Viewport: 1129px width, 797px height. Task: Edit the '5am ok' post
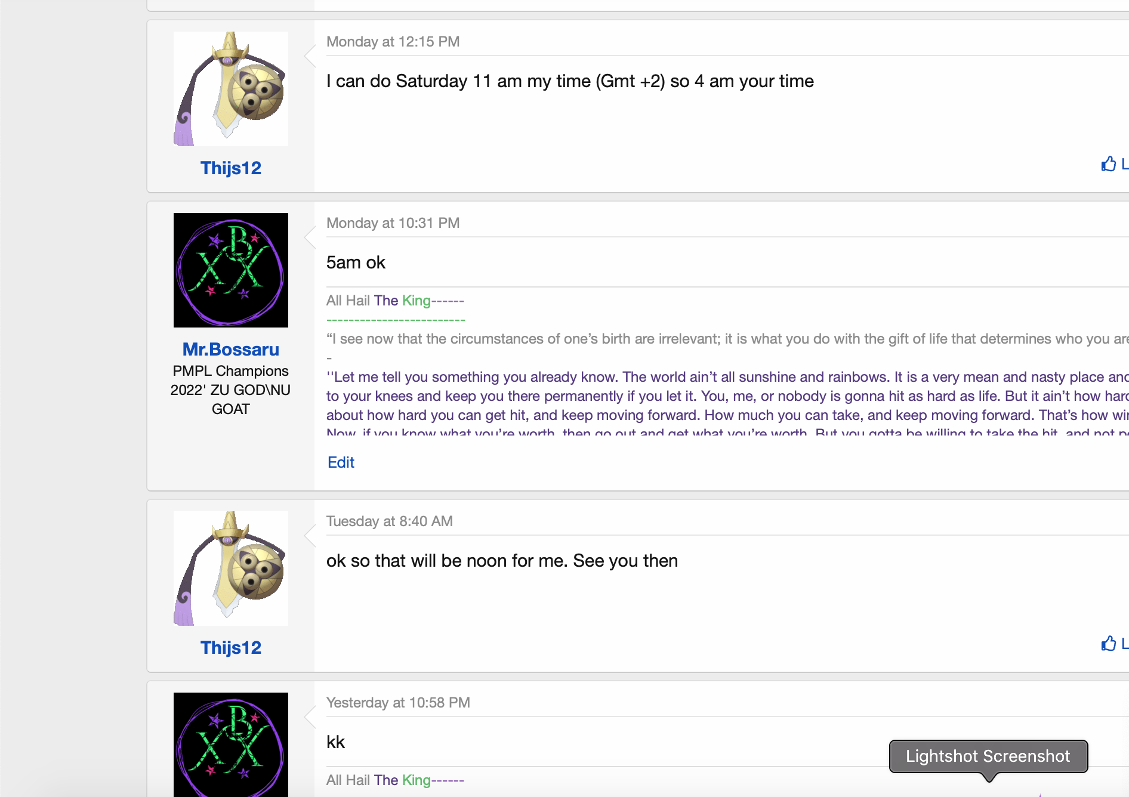341,462
